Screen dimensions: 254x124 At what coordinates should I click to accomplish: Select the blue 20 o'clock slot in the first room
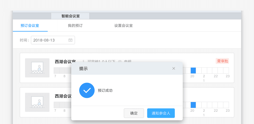pyautogui.click(x=193, y=71)
